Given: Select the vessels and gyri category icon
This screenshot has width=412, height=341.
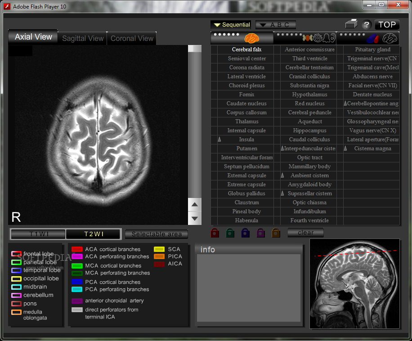Looking at the screenshot, I should tap(368, 38).
